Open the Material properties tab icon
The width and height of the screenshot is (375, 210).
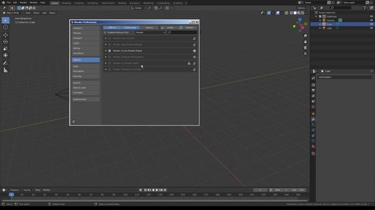point(313,146)
